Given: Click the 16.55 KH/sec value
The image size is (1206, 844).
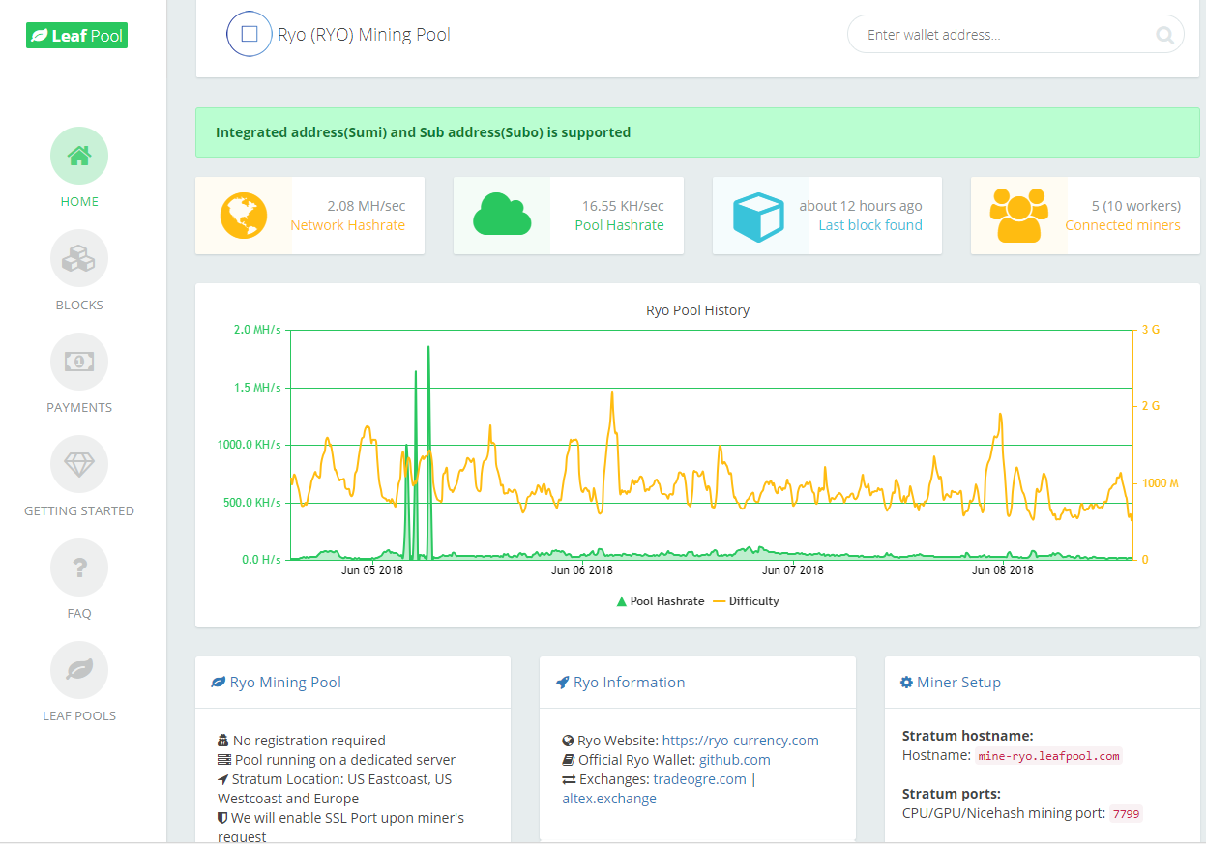Looking at the screenshot, I should 623,206.
